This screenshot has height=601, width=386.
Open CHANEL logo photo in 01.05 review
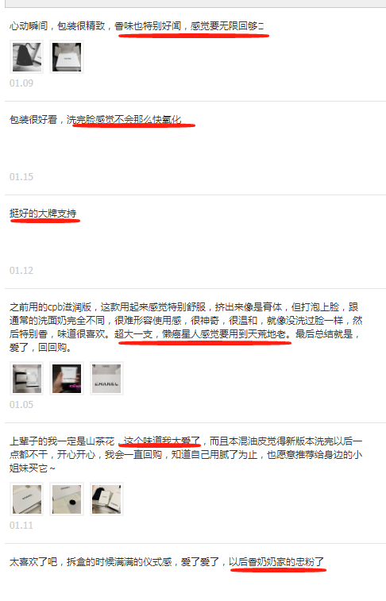click(106, 379)
